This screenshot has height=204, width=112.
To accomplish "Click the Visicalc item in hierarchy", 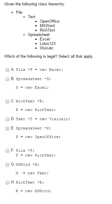I will click(47, 48).
